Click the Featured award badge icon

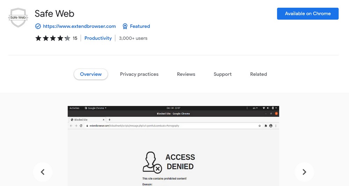coord(125,26)
